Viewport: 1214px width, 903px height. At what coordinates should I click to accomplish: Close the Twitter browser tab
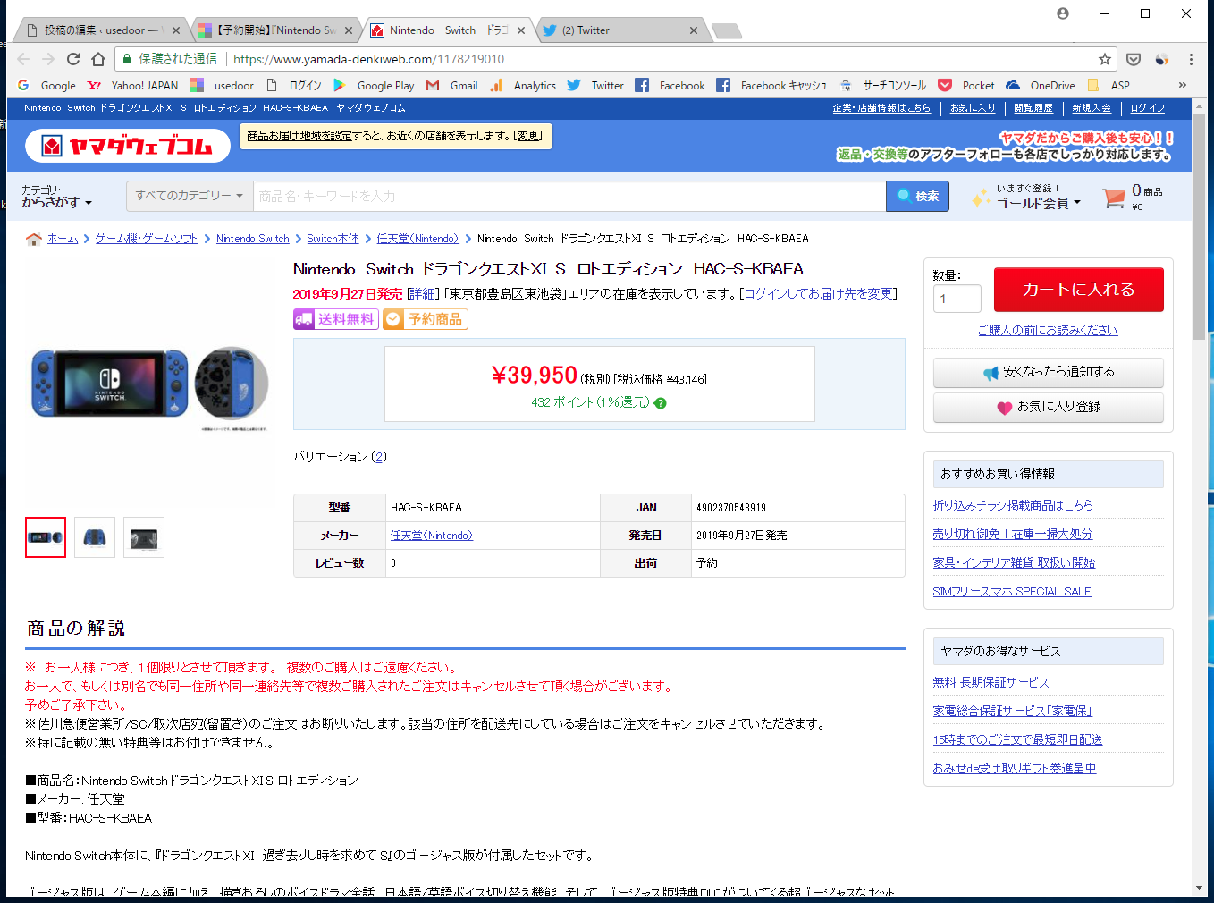pyautogui.click(x=694, y=30)
